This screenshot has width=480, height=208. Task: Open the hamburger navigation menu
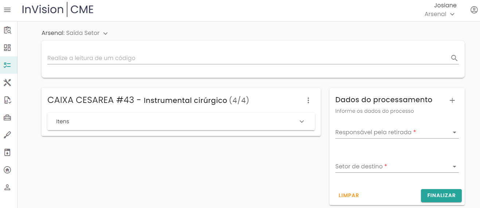point(7,10)
